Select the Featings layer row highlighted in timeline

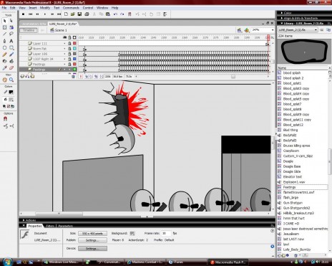49,70
